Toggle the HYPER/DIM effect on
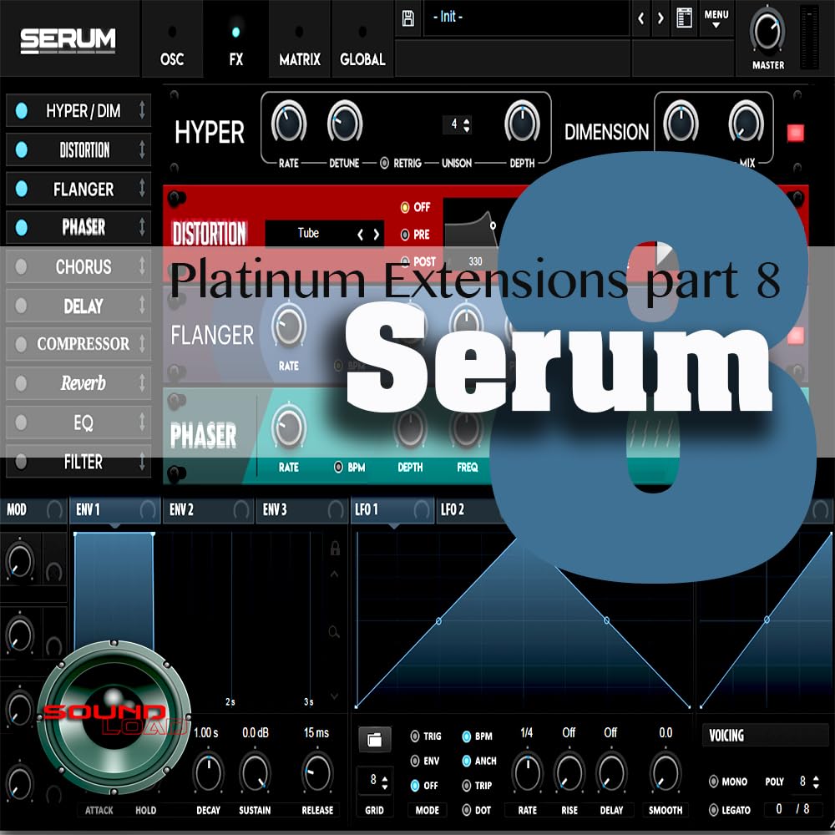835x835 pixels. 22,111
